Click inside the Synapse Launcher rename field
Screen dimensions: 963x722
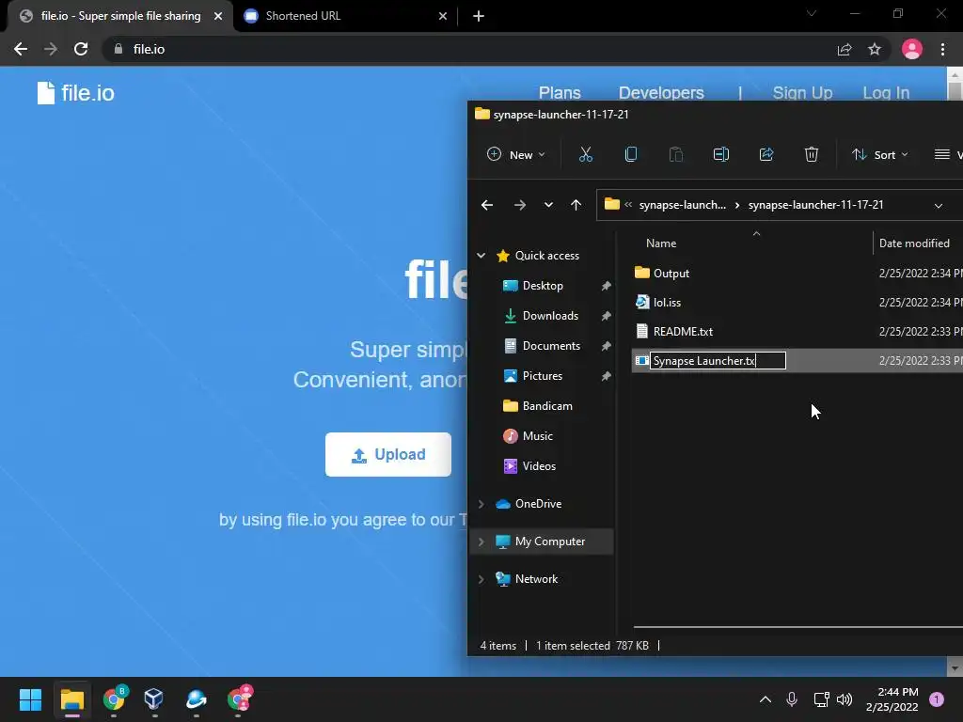point(718,360)
